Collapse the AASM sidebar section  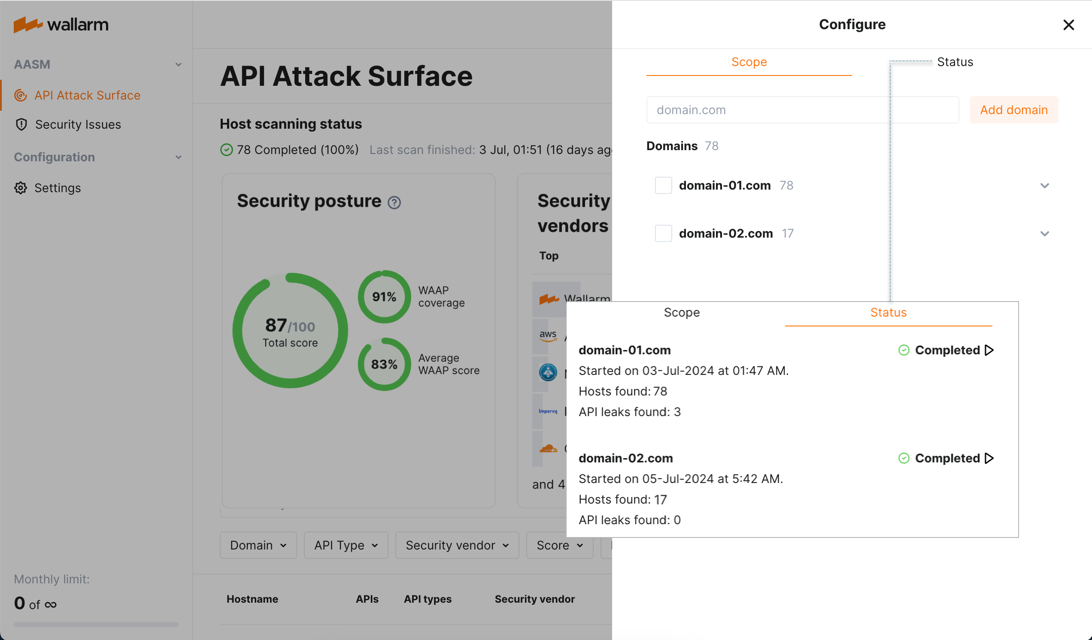pos(178,64)
